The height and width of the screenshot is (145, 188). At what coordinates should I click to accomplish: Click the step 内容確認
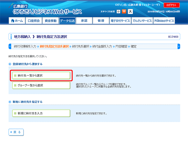pos(121,46)
